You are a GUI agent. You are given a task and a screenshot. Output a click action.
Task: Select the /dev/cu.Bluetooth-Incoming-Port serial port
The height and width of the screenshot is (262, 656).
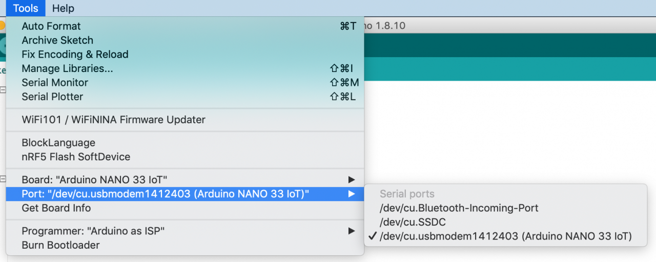point(459,208)
